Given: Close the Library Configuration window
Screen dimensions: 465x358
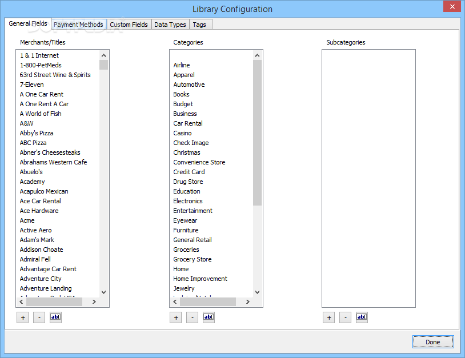Looking at the screenshot, I should tap(452, 6).
